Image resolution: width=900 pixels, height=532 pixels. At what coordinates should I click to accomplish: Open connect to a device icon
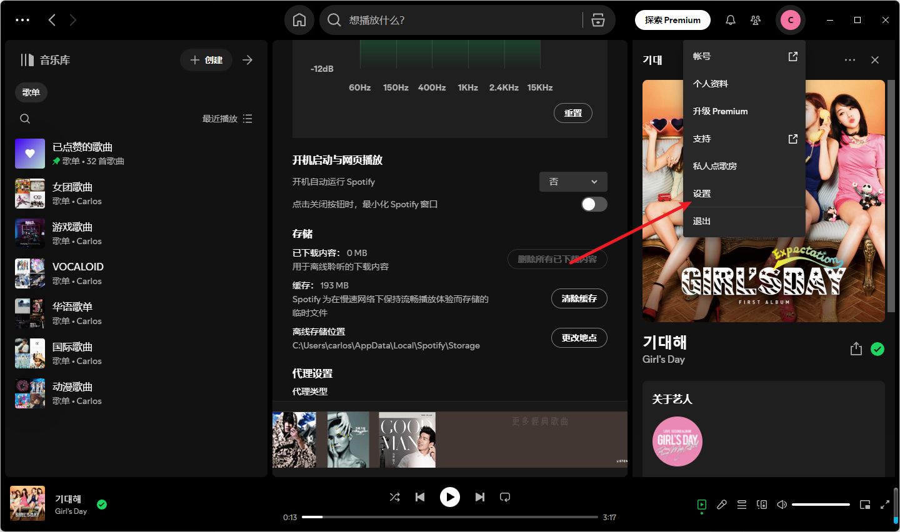click(x=762, y=505)
